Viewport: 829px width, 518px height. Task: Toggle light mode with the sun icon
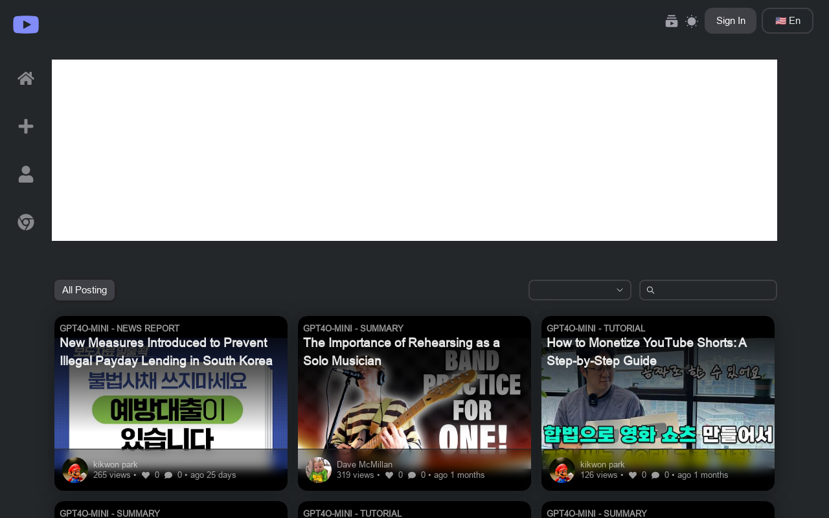692,21
